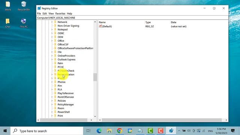
Task: Expand the Network key
Action: click(52, 22)
